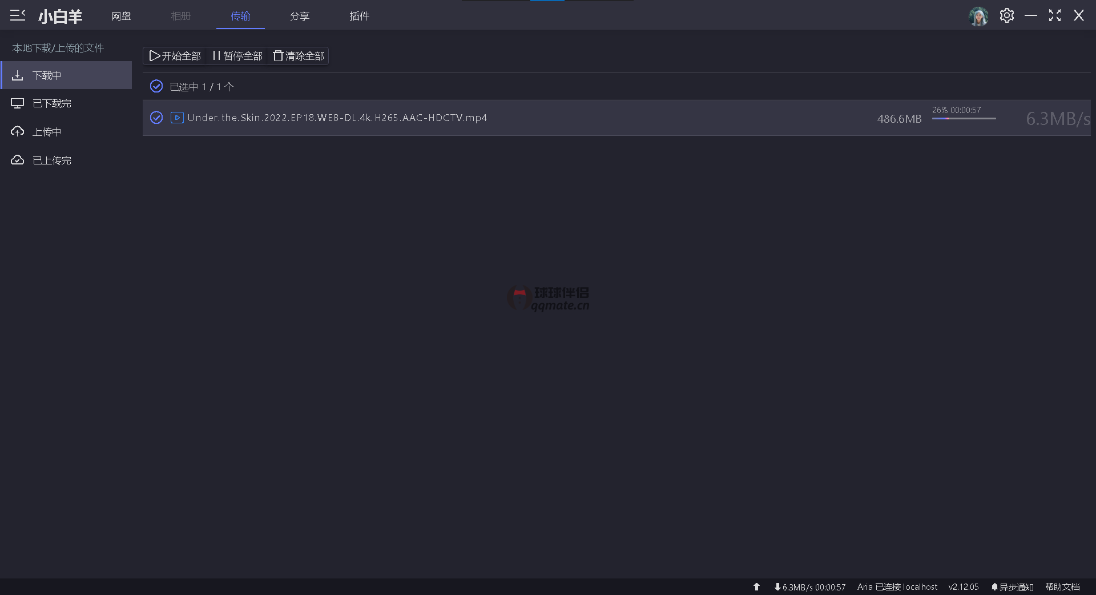Open the 已下载完 list
This screenshot has height=595, width=1096.
(51, 103)
